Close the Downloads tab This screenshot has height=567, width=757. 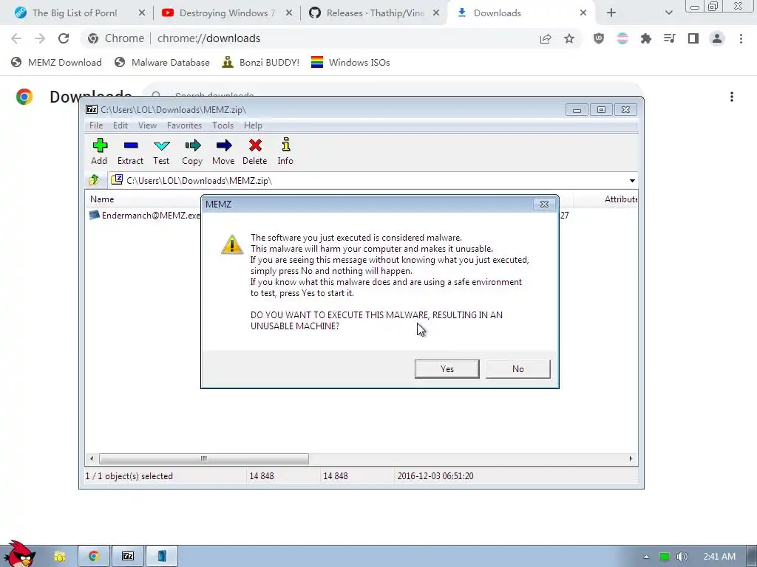tap(583, 13)
